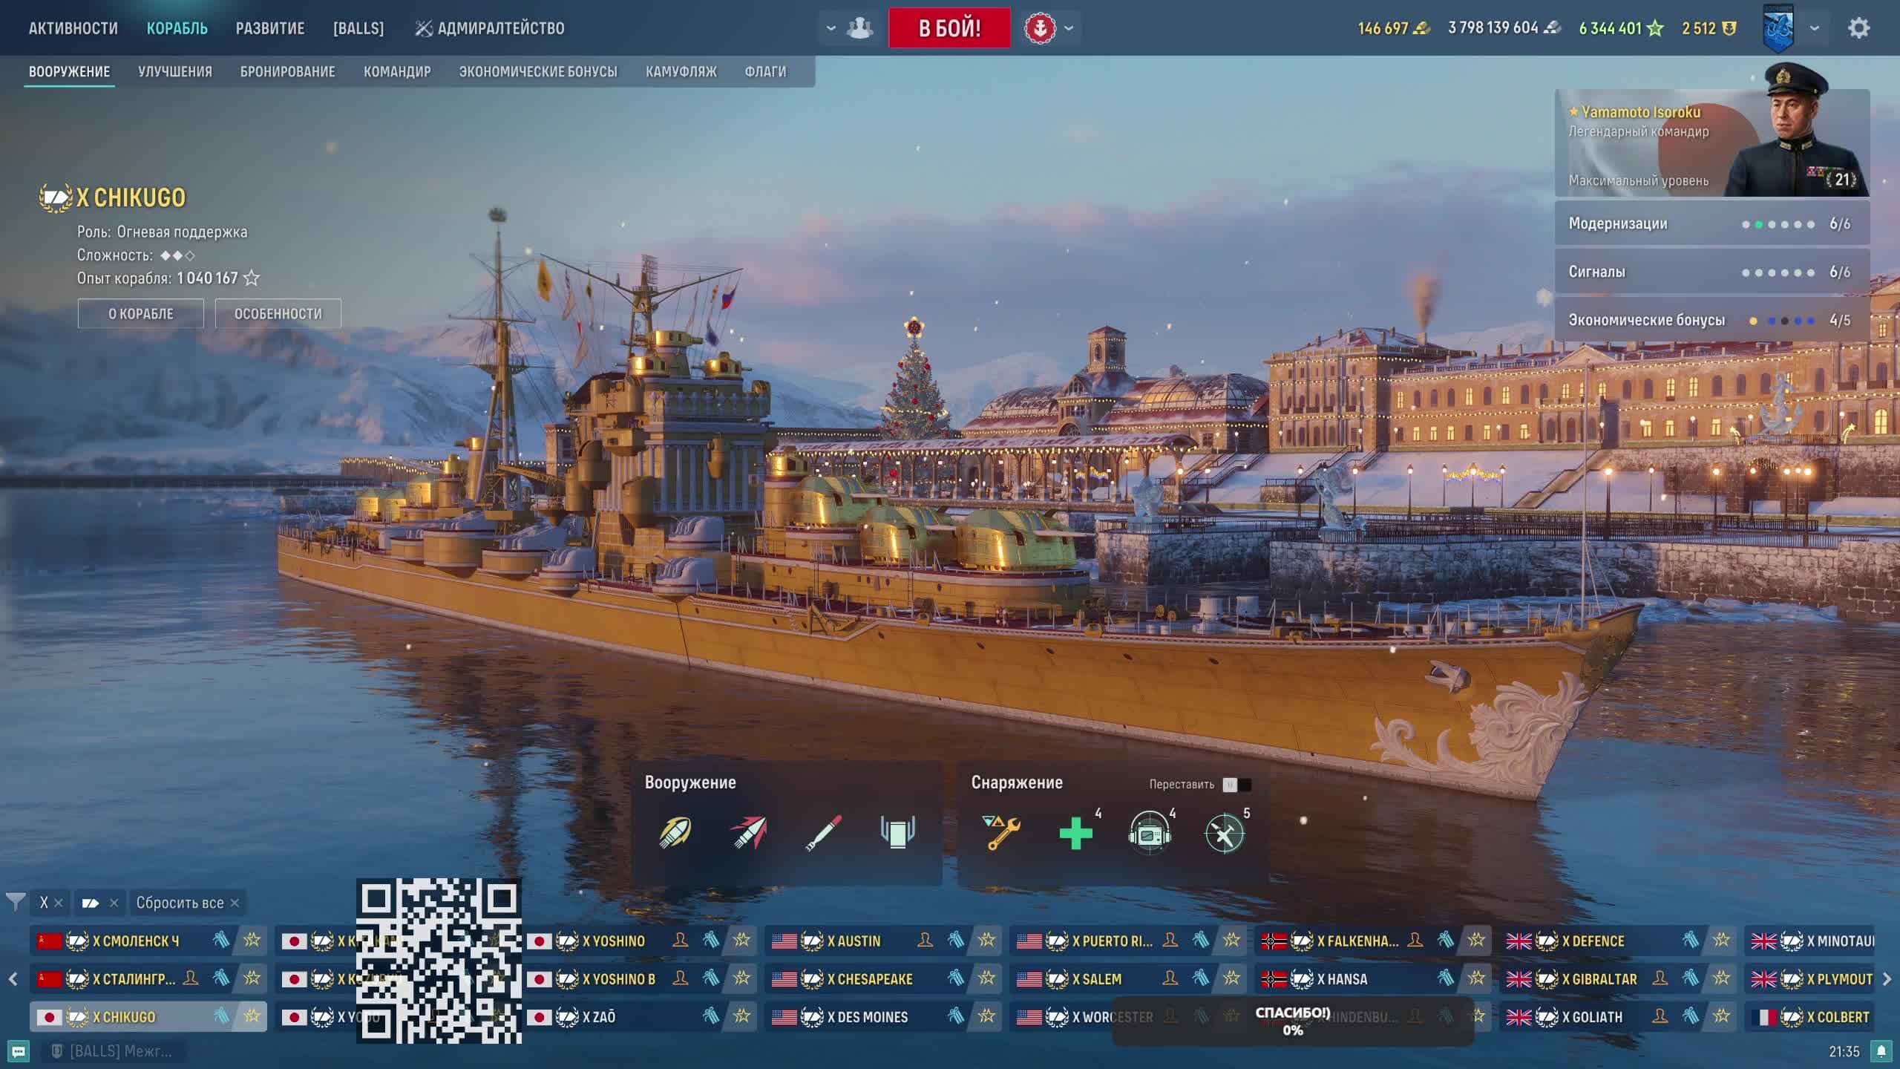This screenshot has width=1900, height=1069.
Task: Click the green cross Repair Party consumable
Action: (1075, 832)
